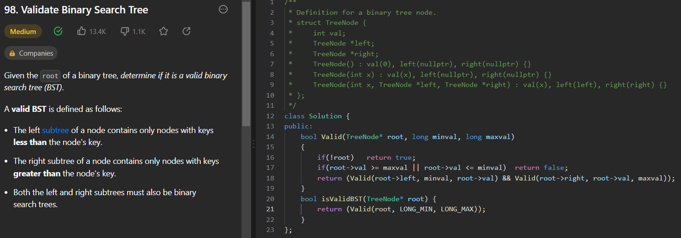Follow the blue subtree hyperlink
The image size is (681, 238).
point(56,131)
